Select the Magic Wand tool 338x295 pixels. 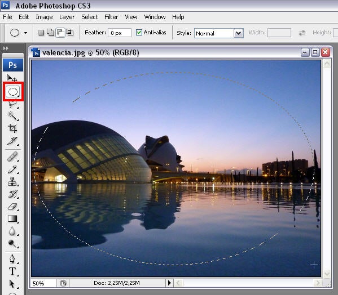click(x=12, y=116)
